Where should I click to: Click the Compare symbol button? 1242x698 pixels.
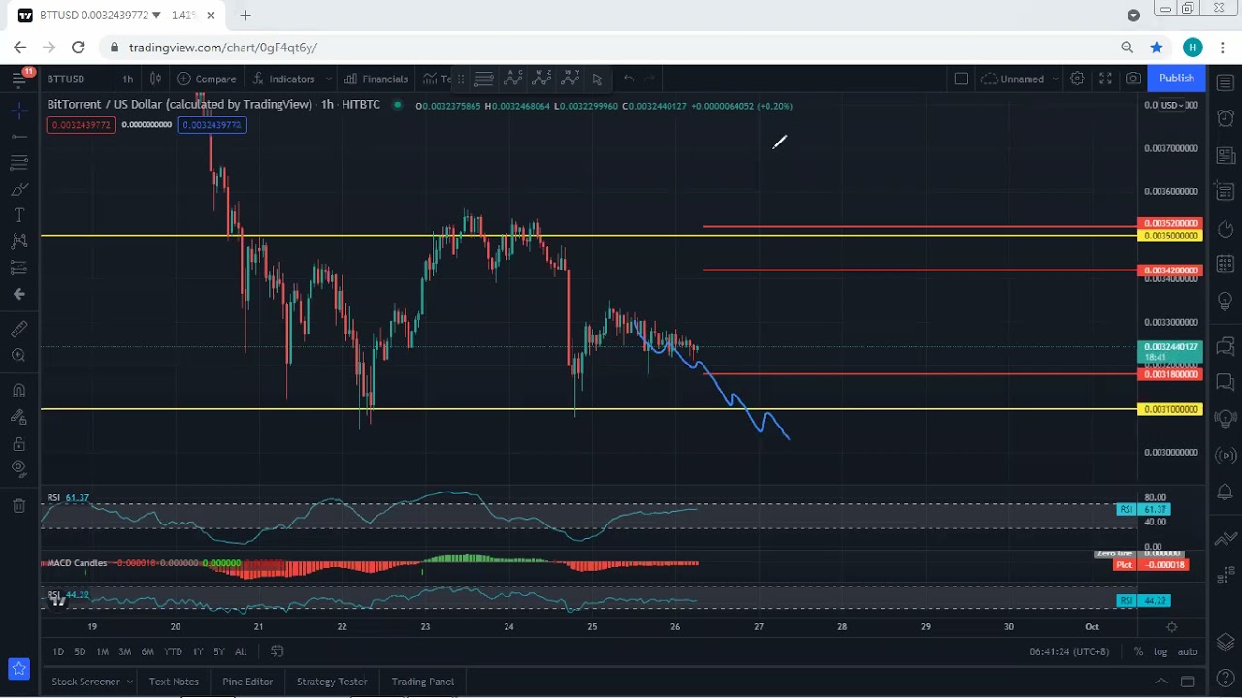(x=207, y=79)
